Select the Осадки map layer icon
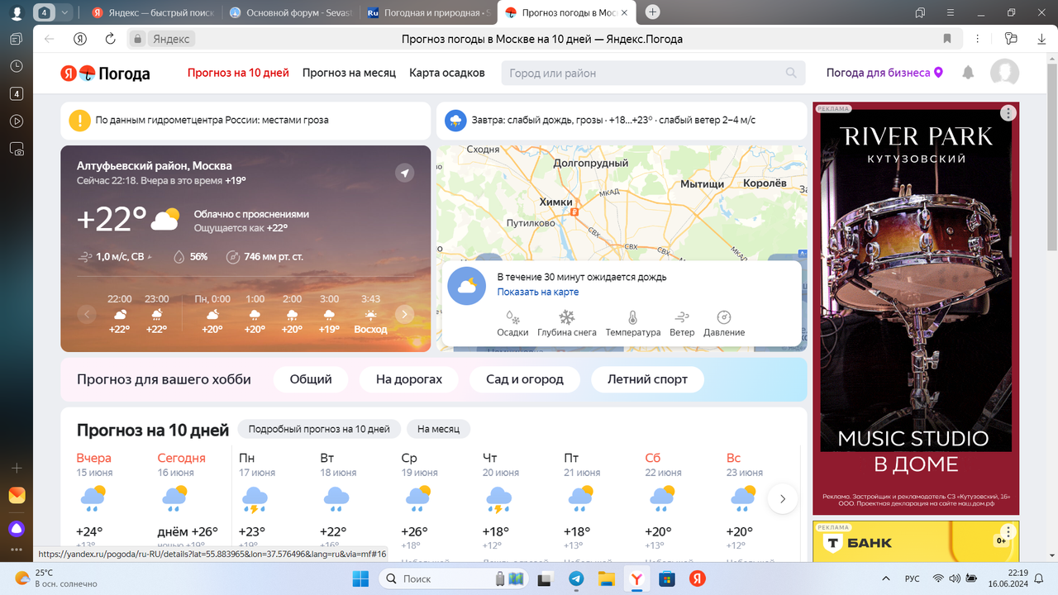Image resolution: width=1058 pixels, height=595 pixels. point(512,319)
